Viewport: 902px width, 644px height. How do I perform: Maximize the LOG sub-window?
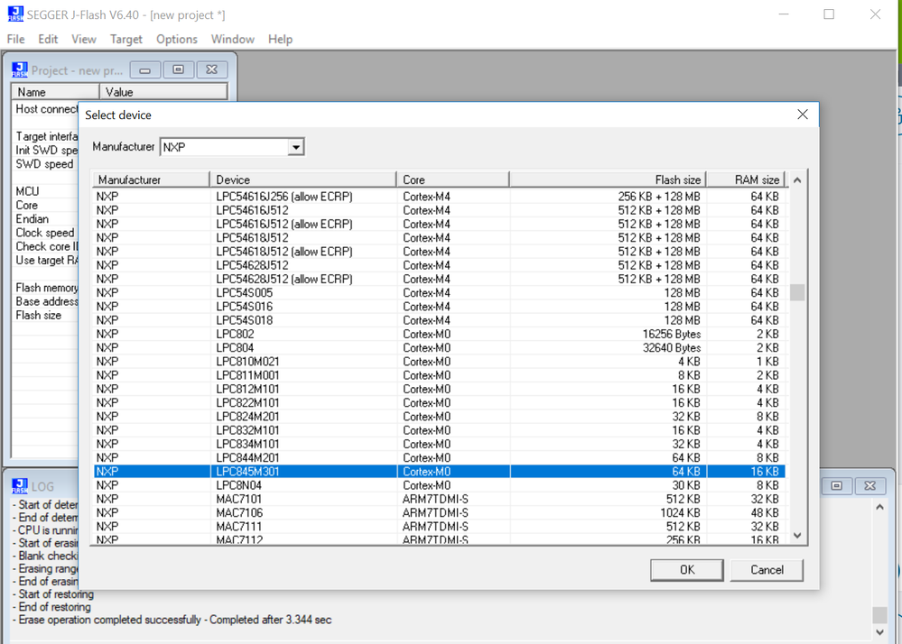click(x=836, y=486)
